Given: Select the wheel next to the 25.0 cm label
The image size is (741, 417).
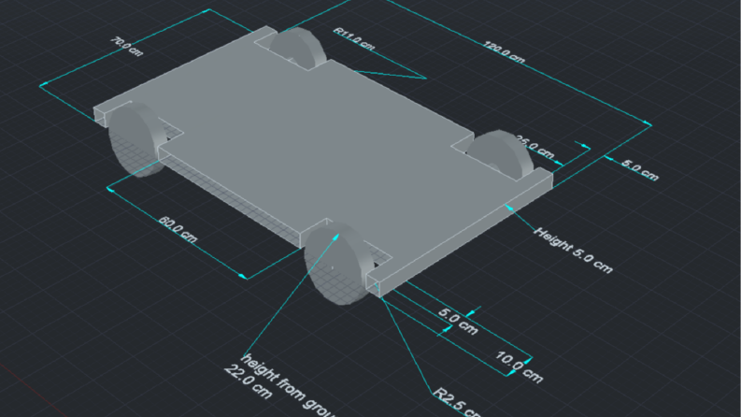Looking at the screenshot, I should pyautogui.click(x=501, y=153).
